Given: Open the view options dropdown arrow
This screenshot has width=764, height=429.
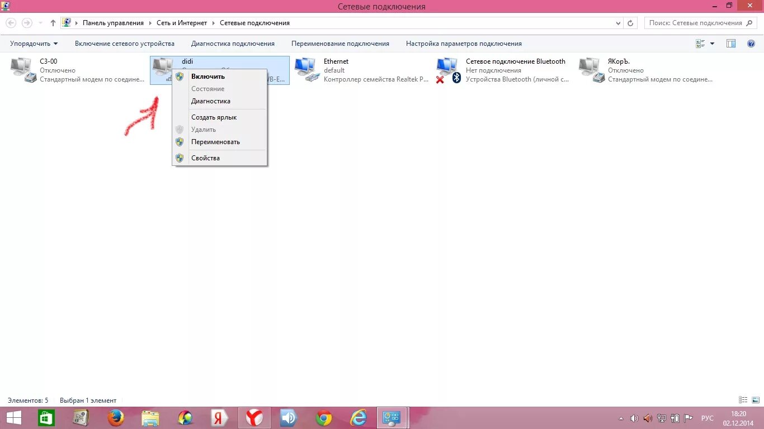Looking at the screenshot, I should pyautogui.click(x=712, y=44).
